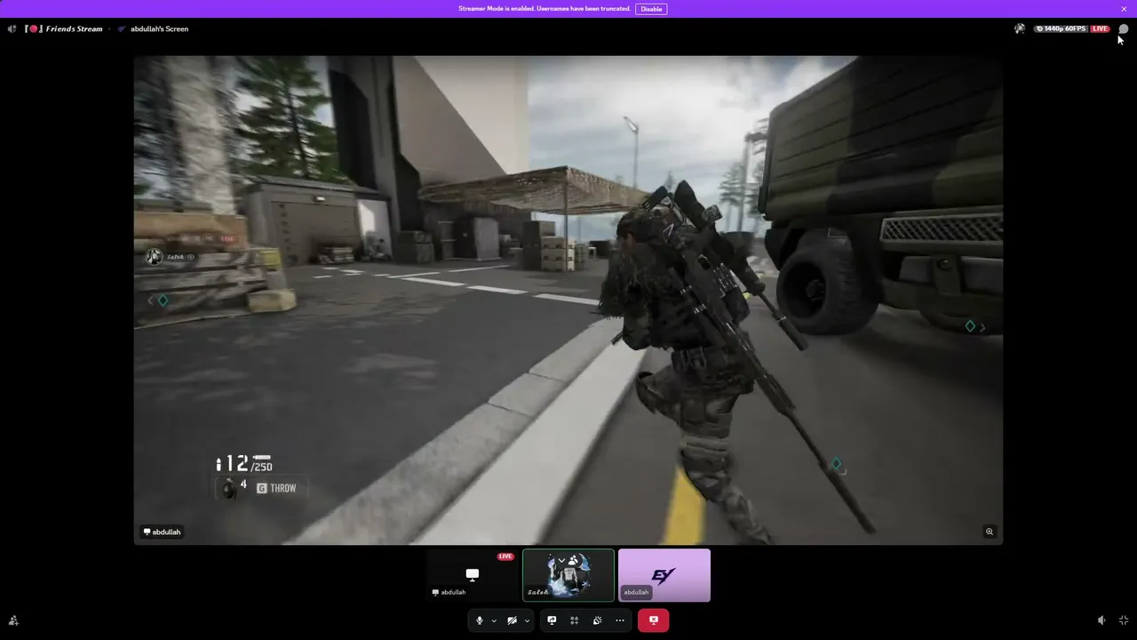Exit full screen using the collapse icon

pyautogui.click(x=1124, y=620)
